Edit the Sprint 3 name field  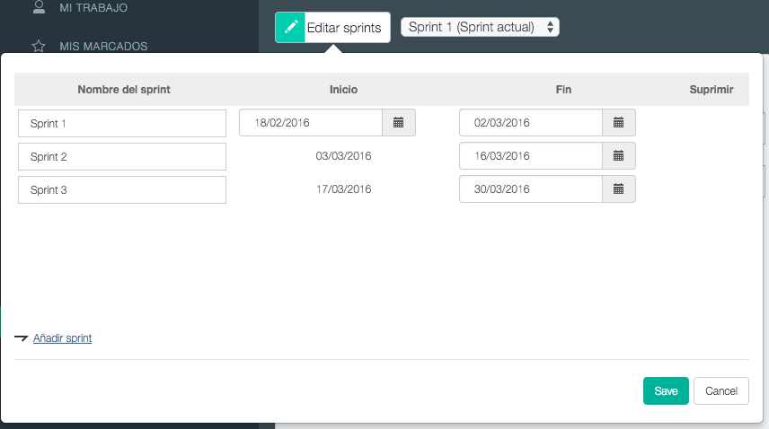click(x=122, y=190)
